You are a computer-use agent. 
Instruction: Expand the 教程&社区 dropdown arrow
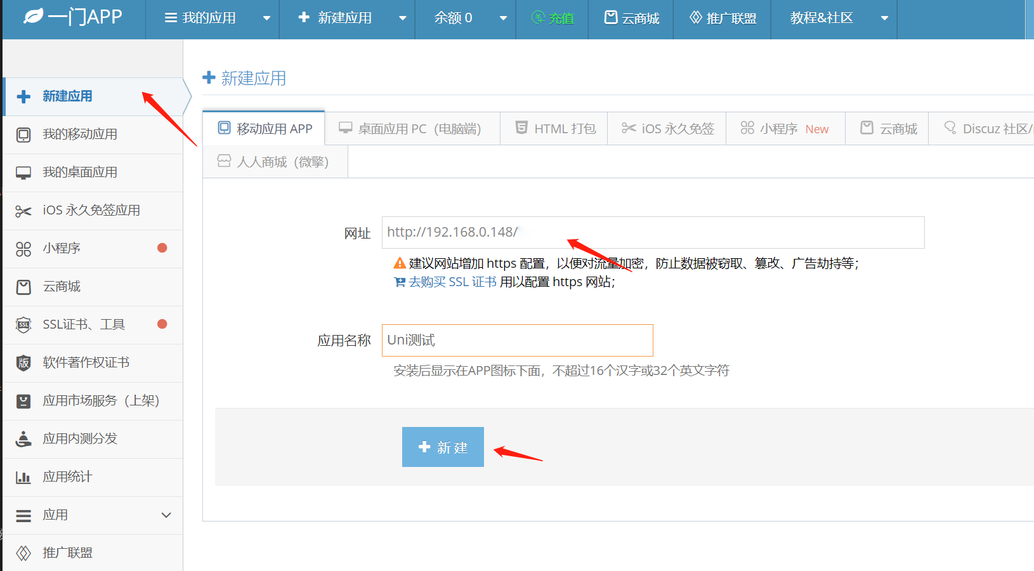pos(885,18)
